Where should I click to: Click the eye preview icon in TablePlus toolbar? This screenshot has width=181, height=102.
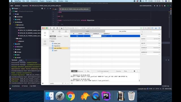[x=54, y=28]
